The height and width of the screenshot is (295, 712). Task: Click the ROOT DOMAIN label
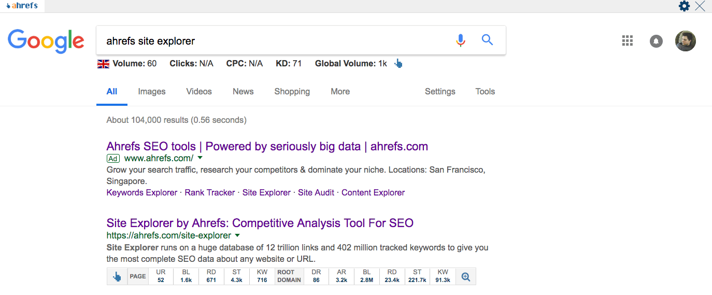(289, 276)
